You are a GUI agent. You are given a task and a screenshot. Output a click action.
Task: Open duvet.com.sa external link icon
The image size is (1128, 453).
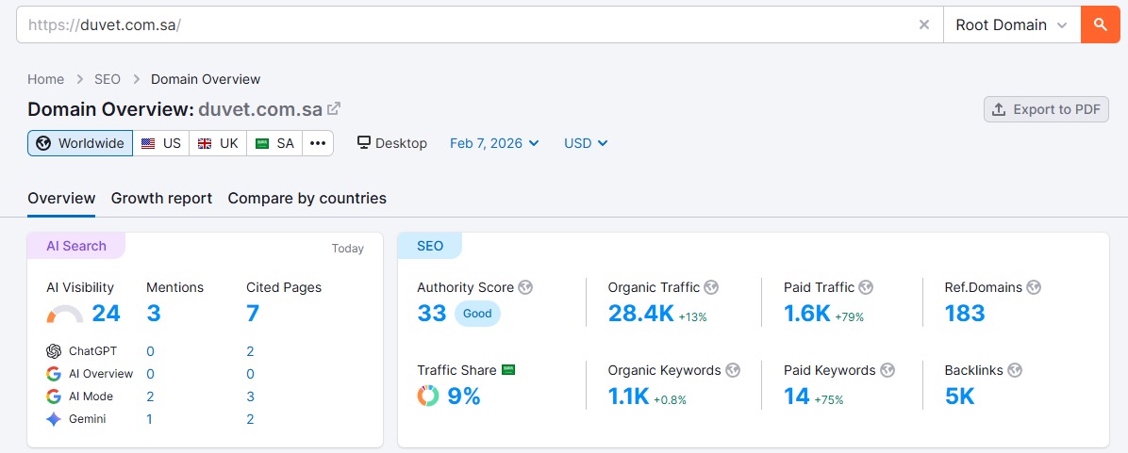[333, 109]
